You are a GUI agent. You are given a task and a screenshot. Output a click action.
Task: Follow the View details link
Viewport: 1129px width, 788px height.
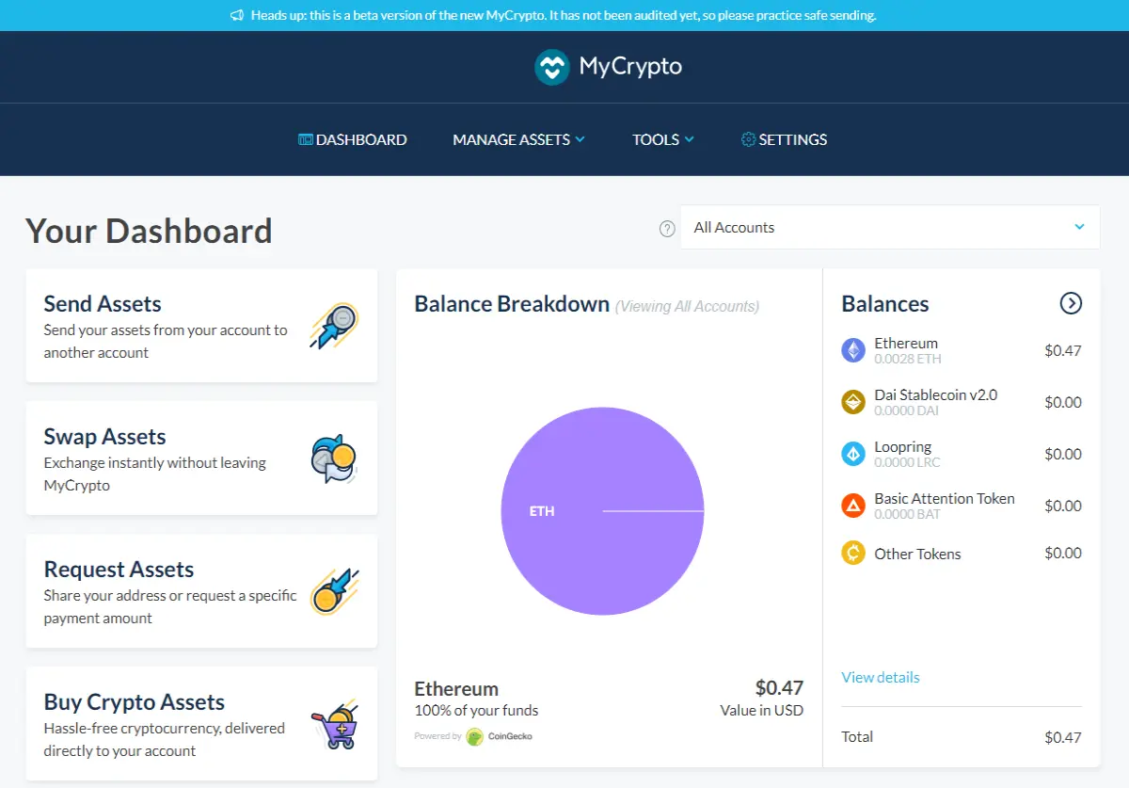click(881, 677)
